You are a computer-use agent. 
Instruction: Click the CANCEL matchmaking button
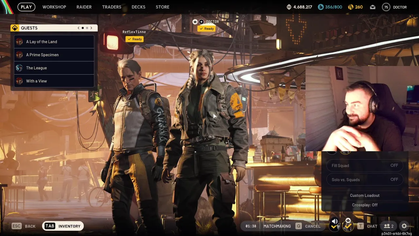coord(313,226)
